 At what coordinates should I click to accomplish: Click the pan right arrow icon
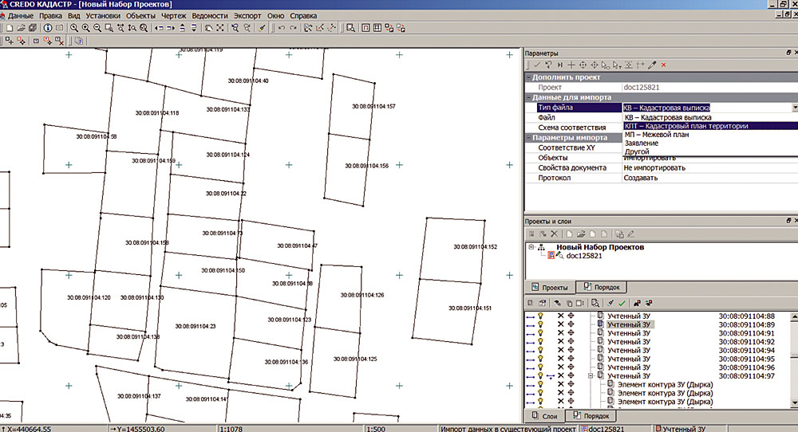(x=171, y=29)
